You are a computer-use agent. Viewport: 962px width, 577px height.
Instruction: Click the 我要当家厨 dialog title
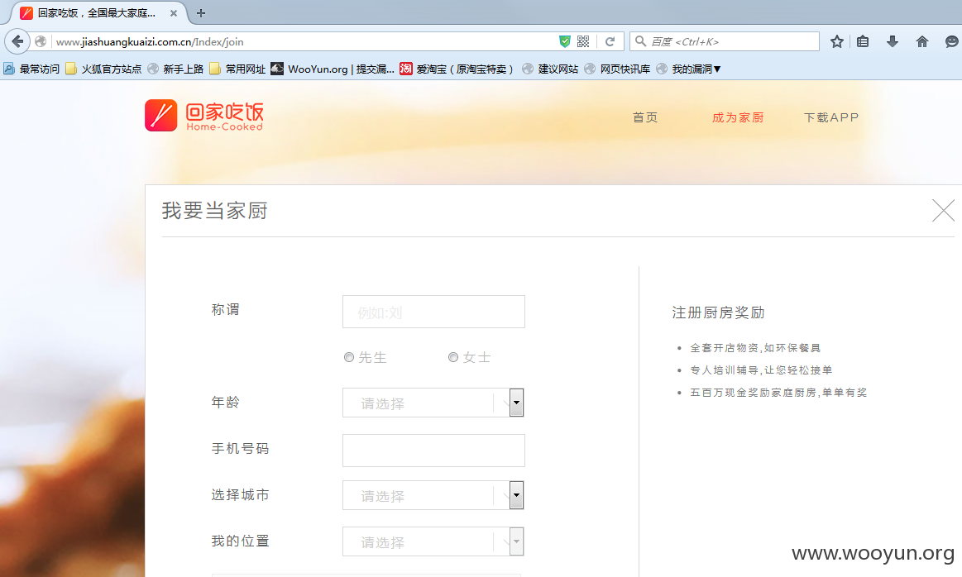tap(215, 211)
